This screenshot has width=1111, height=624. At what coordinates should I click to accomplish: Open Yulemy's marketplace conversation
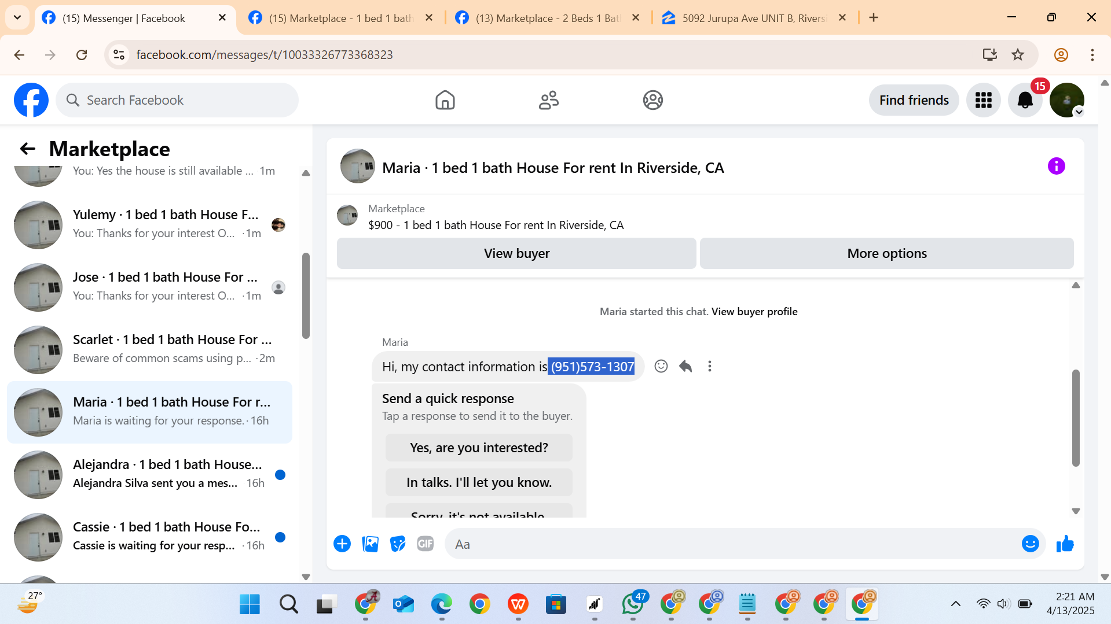(150, 224)
